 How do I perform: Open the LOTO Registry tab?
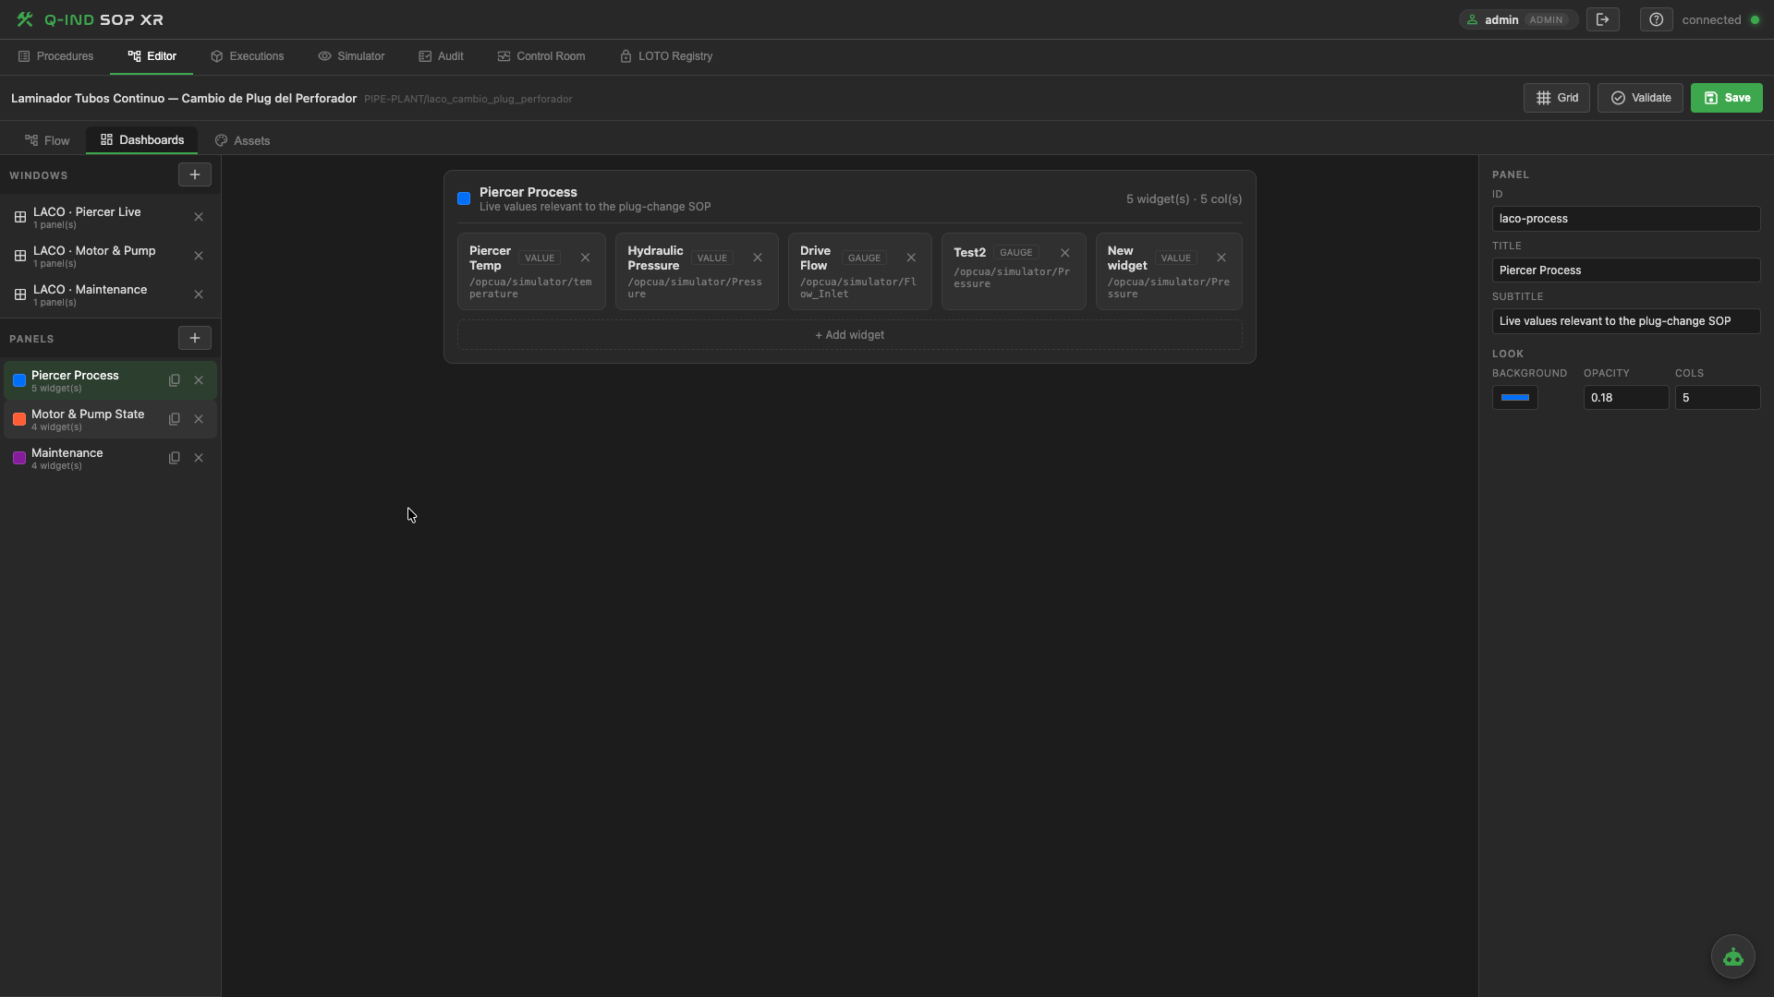pos(666,56)
